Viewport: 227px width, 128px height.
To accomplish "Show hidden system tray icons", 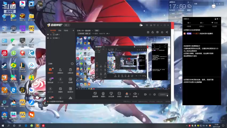I will pos(187,126).
